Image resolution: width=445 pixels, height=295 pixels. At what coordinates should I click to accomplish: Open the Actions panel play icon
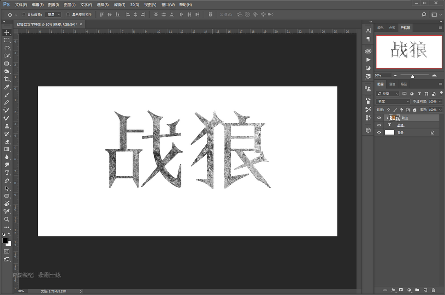(368, 60)
